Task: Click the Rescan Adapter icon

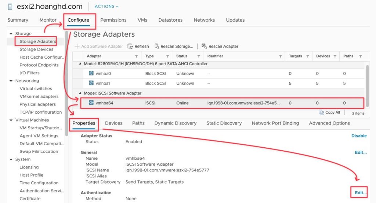Action: tap(204, 46)
